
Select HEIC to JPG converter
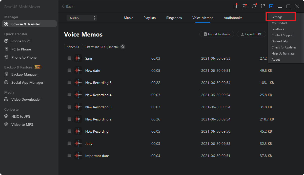[21, 116]
